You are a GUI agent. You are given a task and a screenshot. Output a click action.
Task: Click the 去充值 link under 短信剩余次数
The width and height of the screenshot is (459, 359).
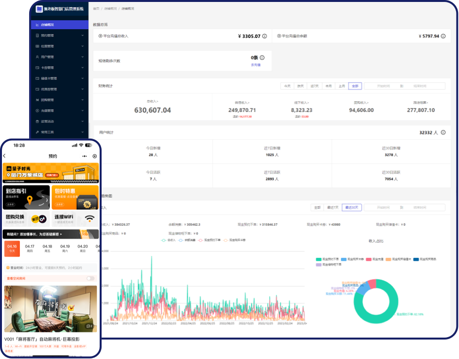point(256,65)
